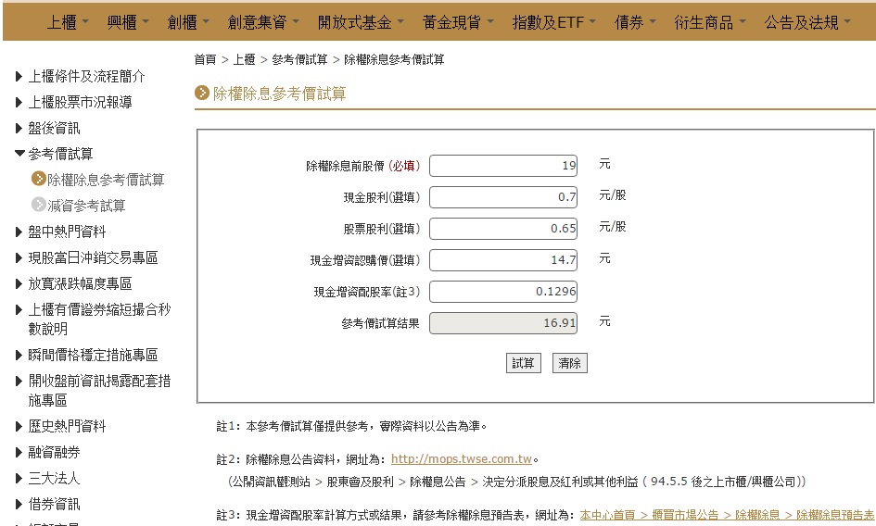Open the 開放式基金 top menu
Viewport: 876px width, 526px height.
(361, 22)
